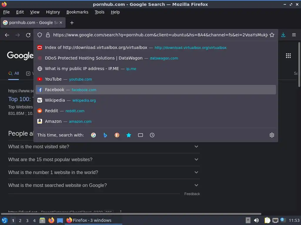Search this time with Bing
This screenshot has height=225, width=301.
(x=105, y=135)
